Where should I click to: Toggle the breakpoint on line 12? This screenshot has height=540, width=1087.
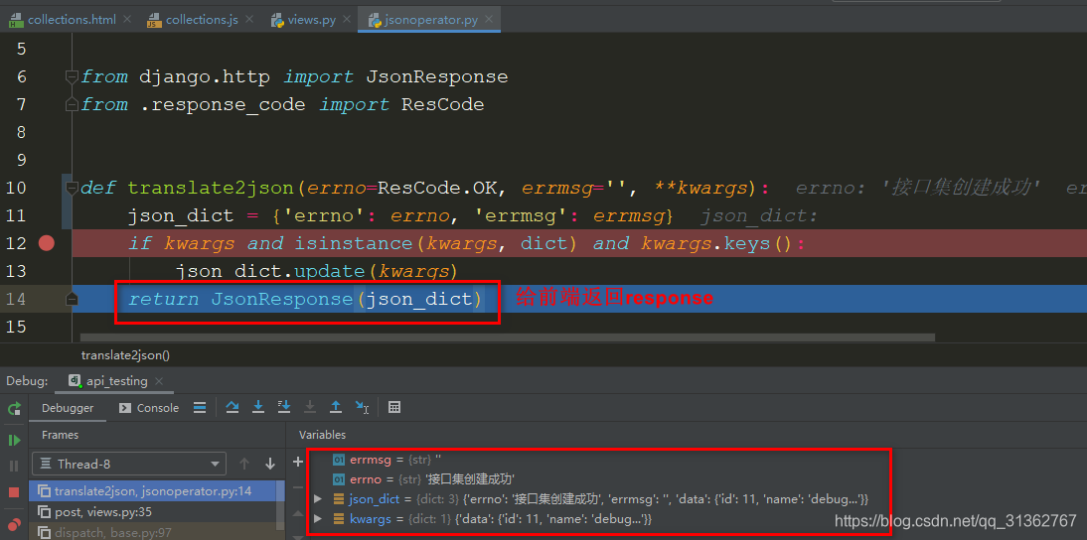click(x=46, y=243)
